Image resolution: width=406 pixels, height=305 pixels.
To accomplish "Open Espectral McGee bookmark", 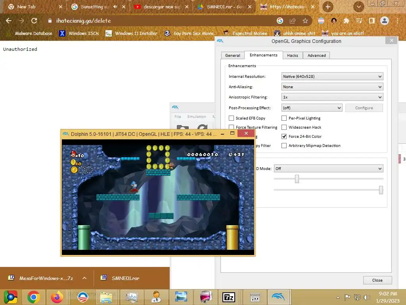I will click(x=245, y=33).
